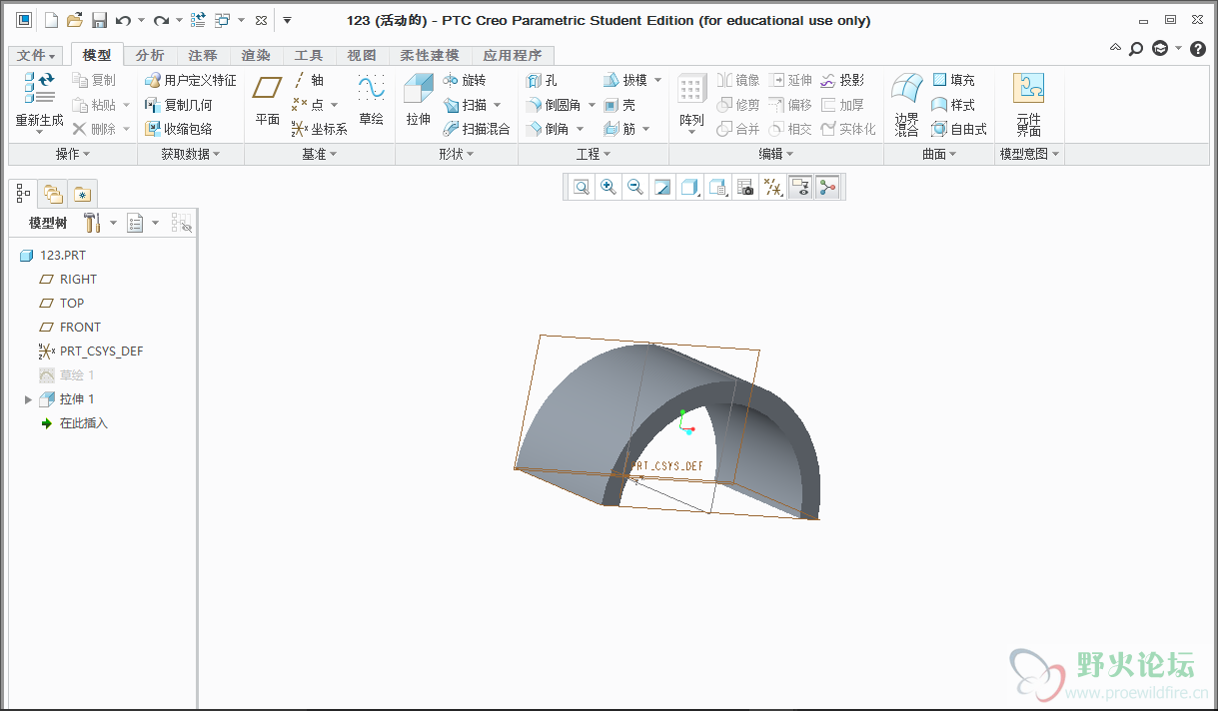Select the 填充 (Fill) surface tool

[953, 80]
